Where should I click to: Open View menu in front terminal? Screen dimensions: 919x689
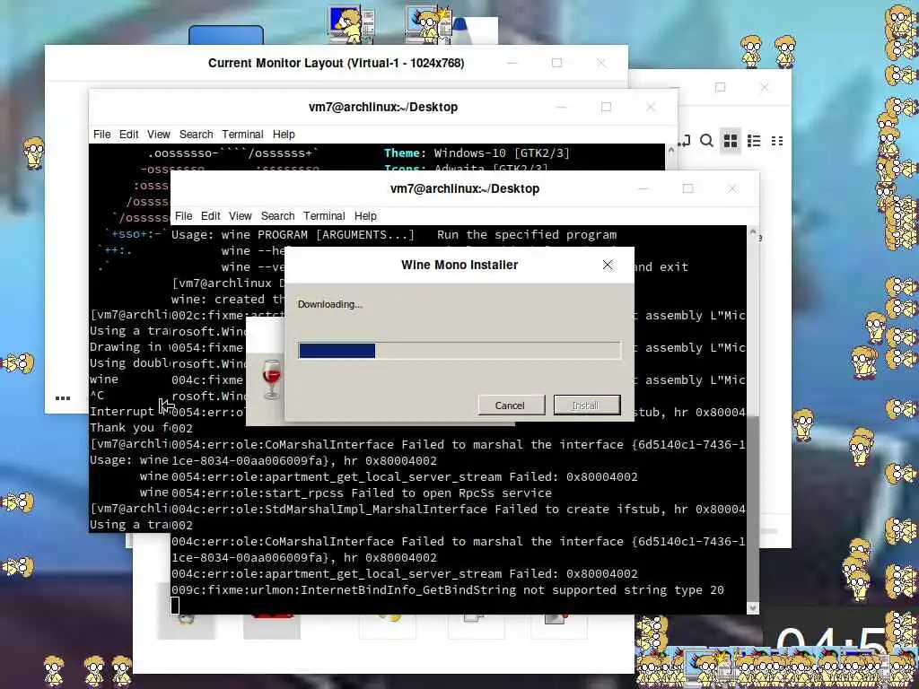coord(241,215)
